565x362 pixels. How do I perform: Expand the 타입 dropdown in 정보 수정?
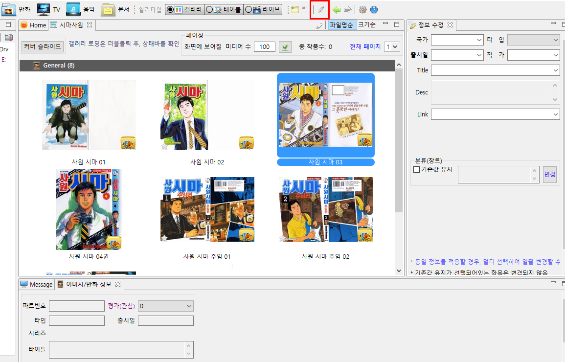(556, 40)
